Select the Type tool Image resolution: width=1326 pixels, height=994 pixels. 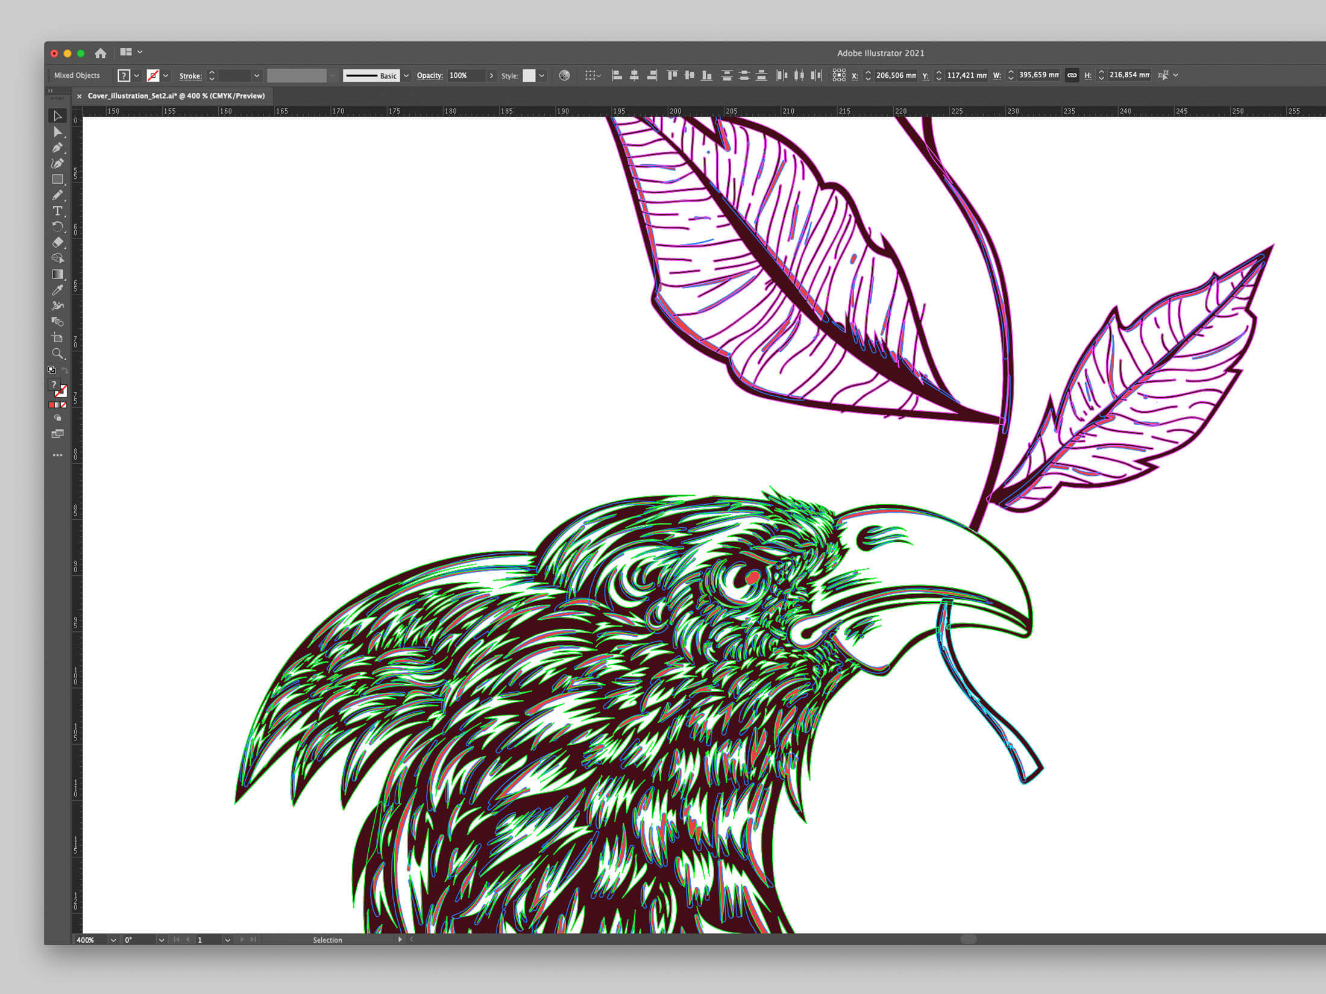(x=58, y=211)
